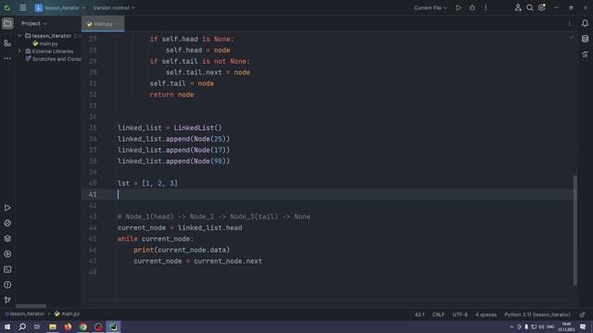Show hidden system tray icons
This screenshot has height=333, width=593.
[x=511, y=327]
